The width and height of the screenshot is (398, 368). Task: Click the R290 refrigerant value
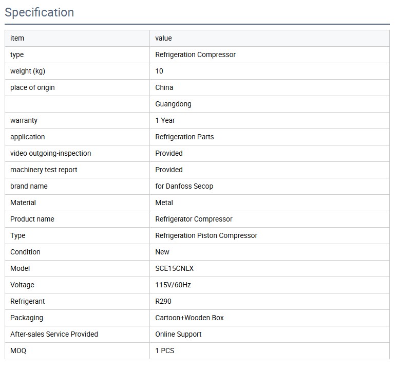(164, 301)
